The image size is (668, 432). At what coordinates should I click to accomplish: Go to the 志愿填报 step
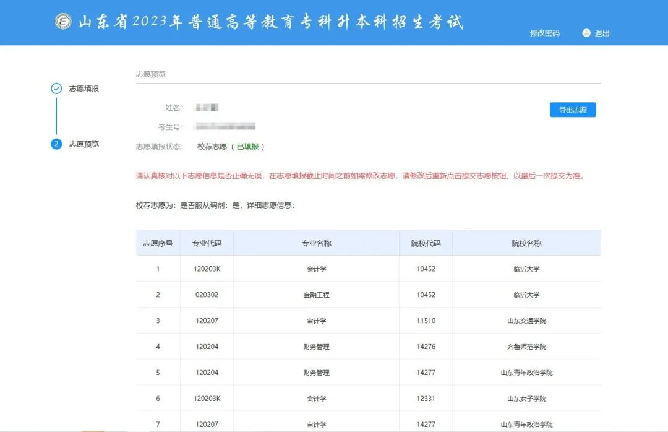(x=84, y=89)
